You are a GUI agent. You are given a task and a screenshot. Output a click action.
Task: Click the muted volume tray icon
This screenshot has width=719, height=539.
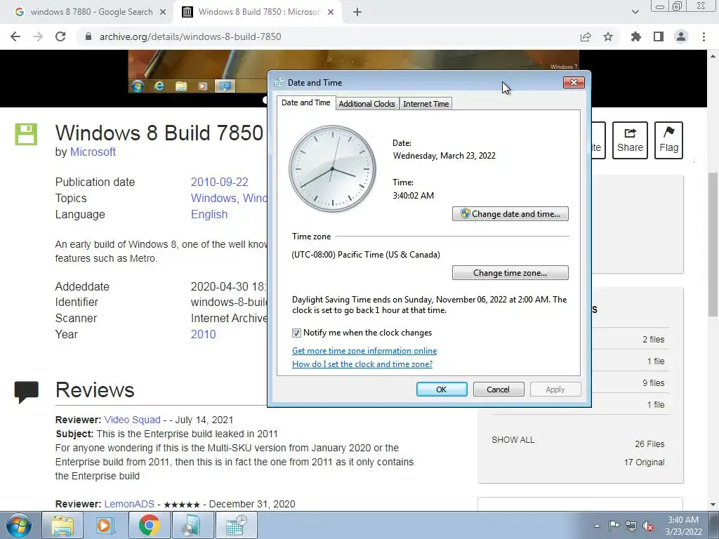coord(648,526)
